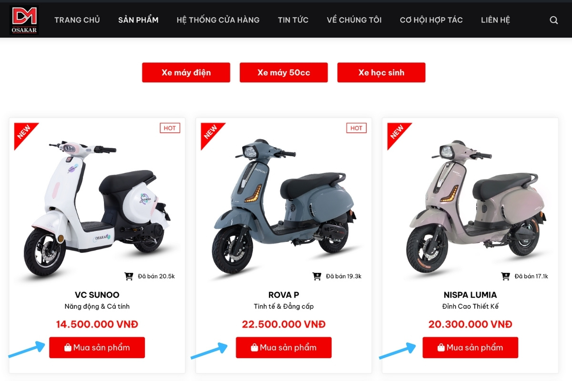Click the cart icon beside Đã bán 17.1k

tap(506, 276)
